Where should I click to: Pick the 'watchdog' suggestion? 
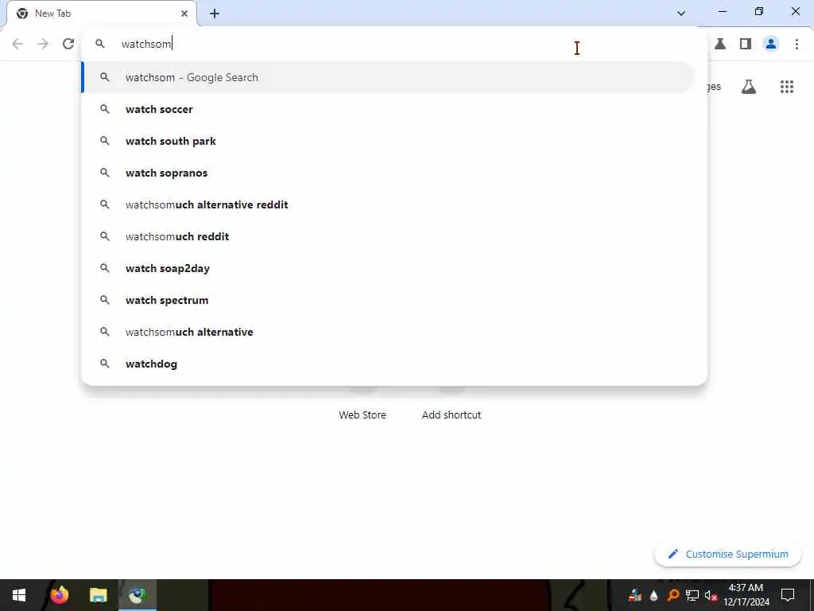pos(388,364)
